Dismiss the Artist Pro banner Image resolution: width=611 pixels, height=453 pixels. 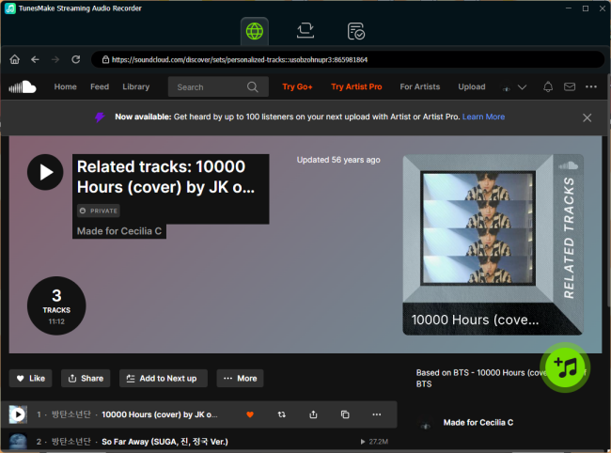point(587,117)
